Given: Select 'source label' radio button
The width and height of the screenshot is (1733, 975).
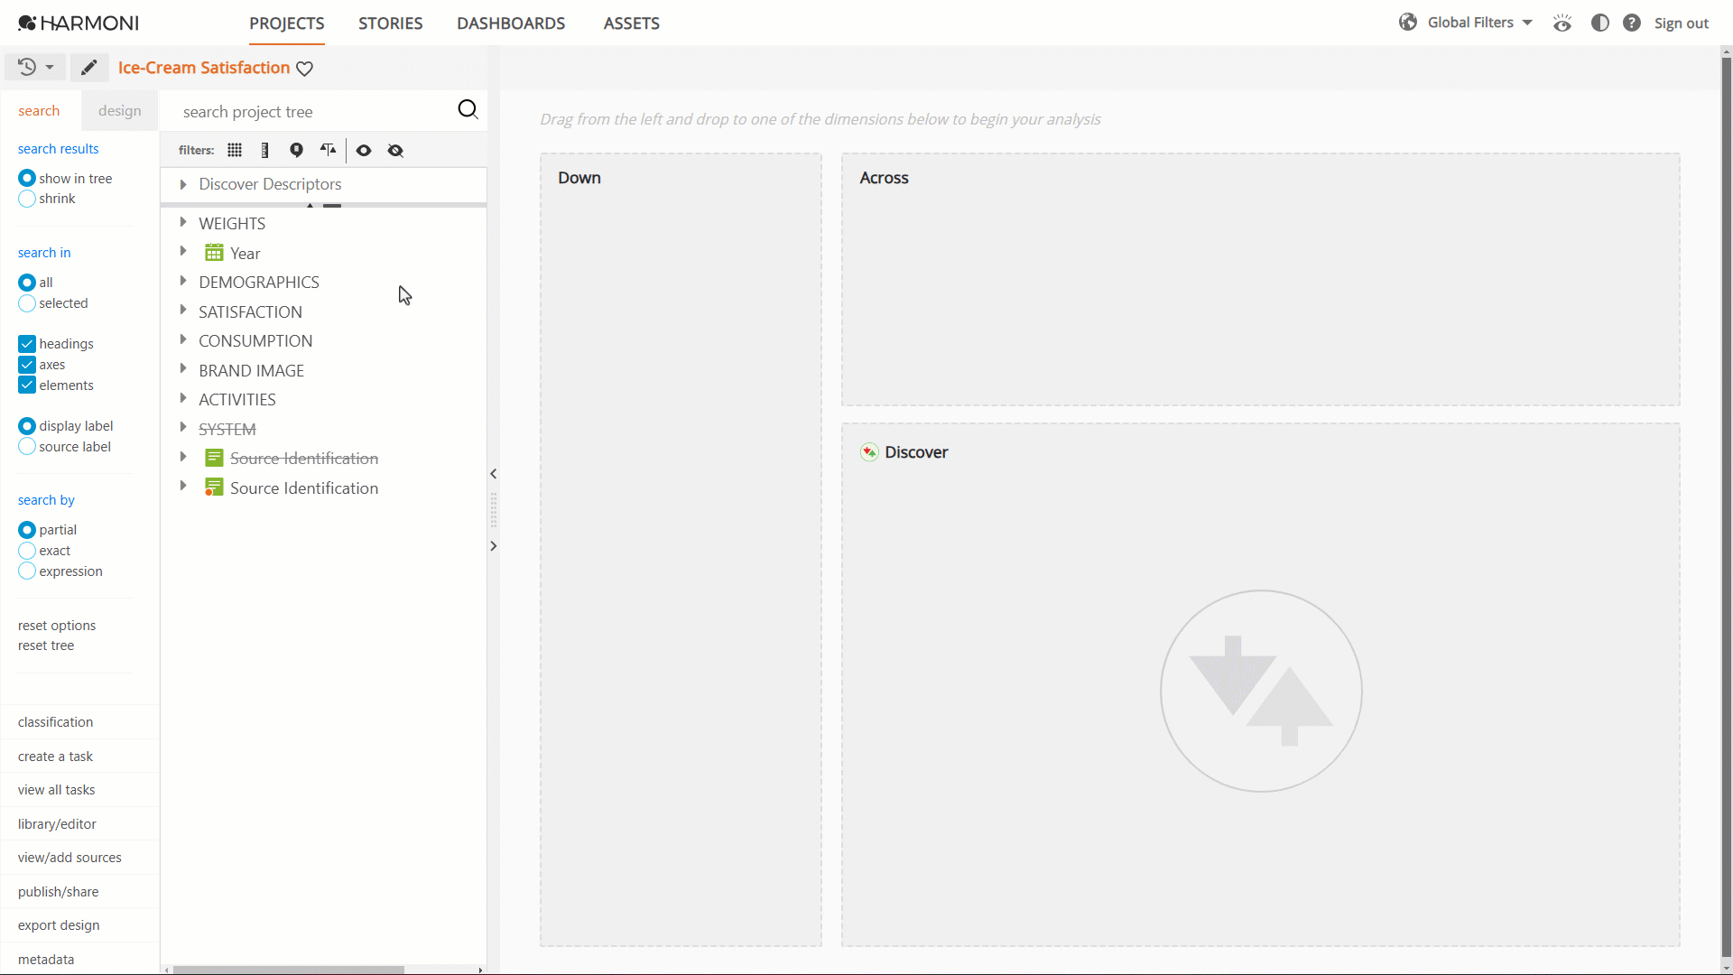Looking at the screenshot, I should [x=27, y=447].
